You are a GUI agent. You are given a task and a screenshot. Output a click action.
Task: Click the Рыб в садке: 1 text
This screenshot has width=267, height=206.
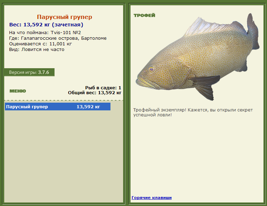103,88
